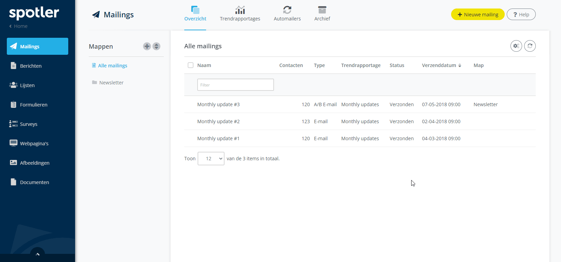Open the Toon items-per-page dropdown
This screenshot has height=262, width=561.
211,159
